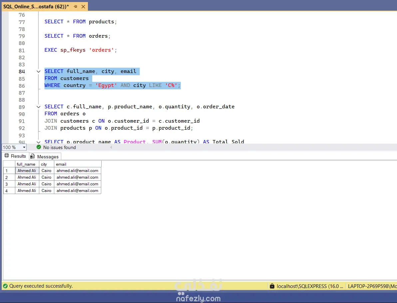
Task: Click the full_name column header
Action: point(26,164)
